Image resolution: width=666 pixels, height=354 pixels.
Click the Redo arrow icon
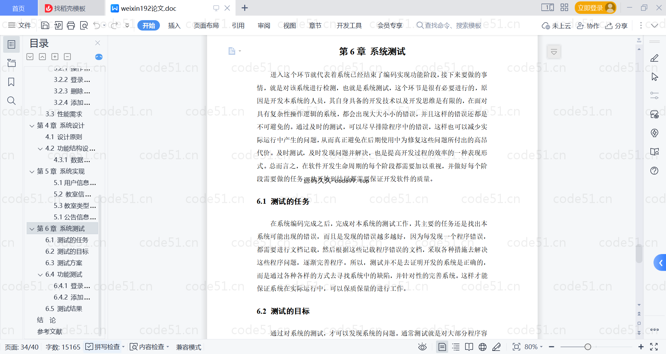[114, 25]
